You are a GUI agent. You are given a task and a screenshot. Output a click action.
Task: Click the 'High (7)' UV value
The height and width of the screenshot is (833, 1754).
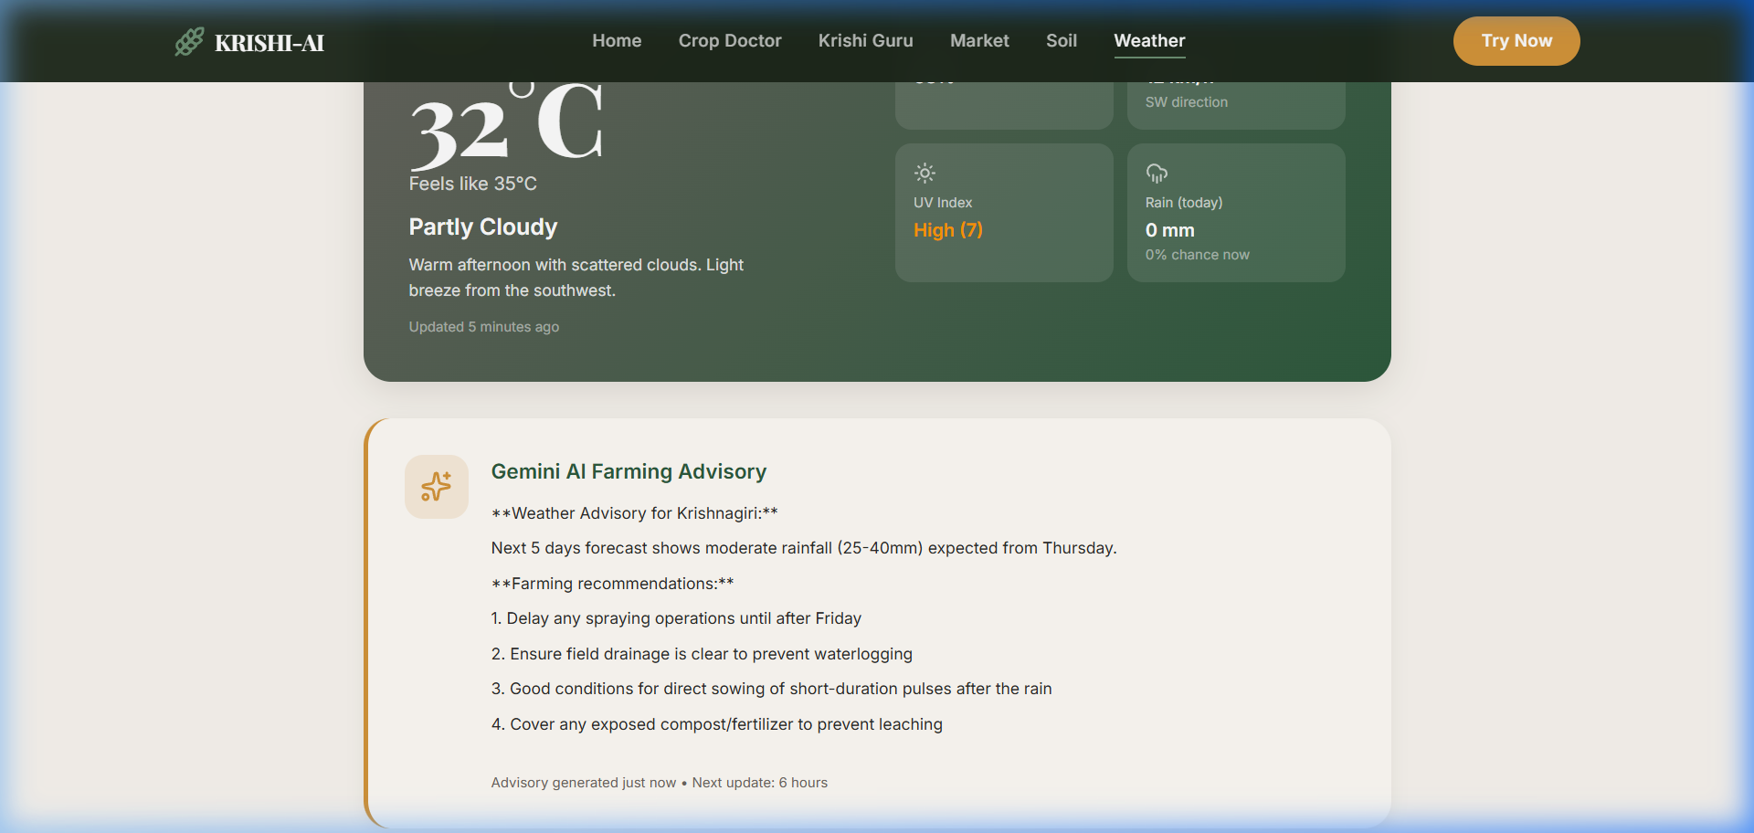(948, 230)
